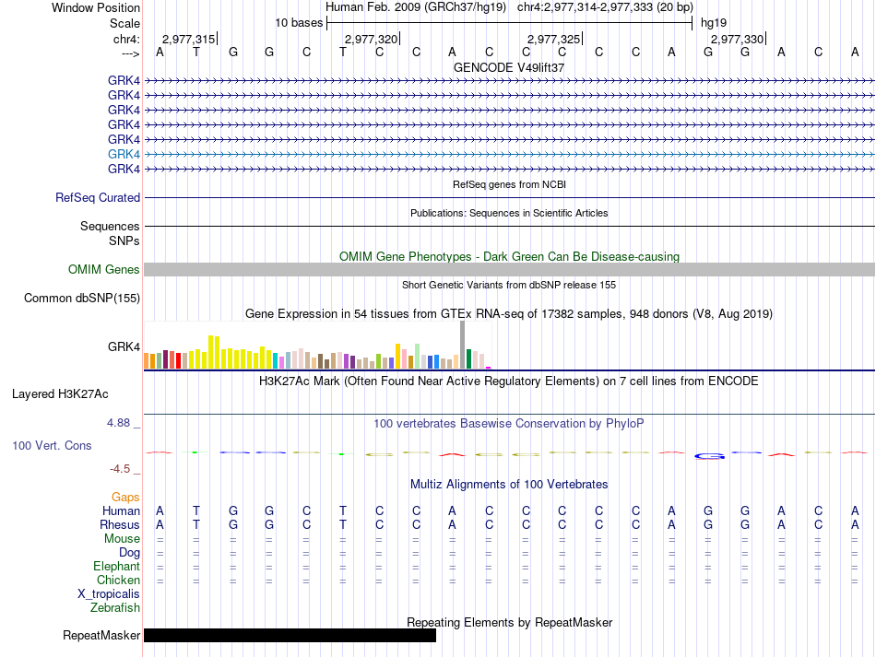876x657 pixels.
Task: Select the Rhesus species label
Action: click(120, 524)
